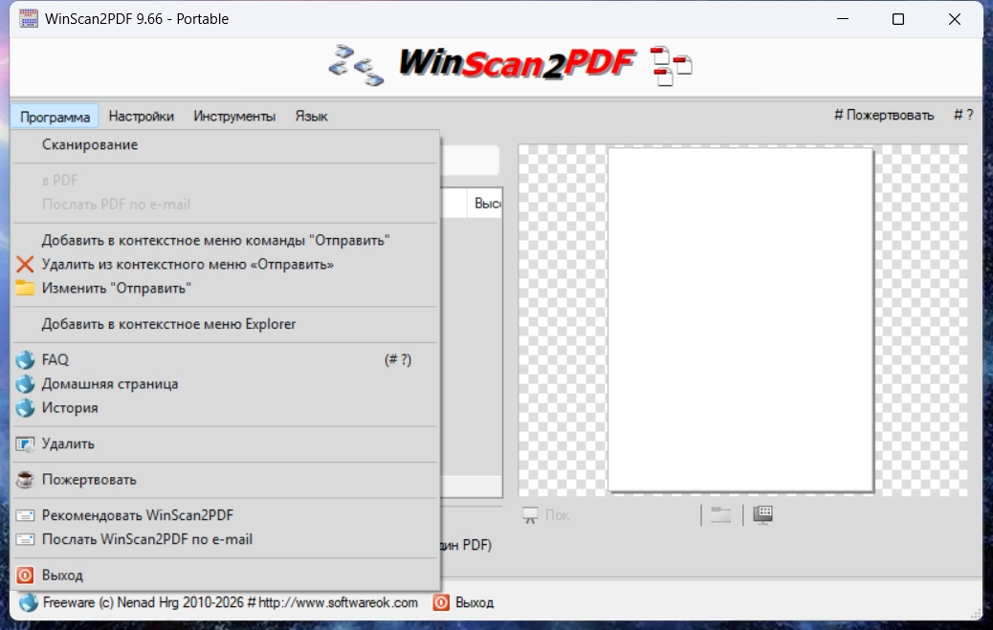This screenshot has width=993, height=630.
Task: Click the Выс column header in the list
Action: (x=486, y=204)
